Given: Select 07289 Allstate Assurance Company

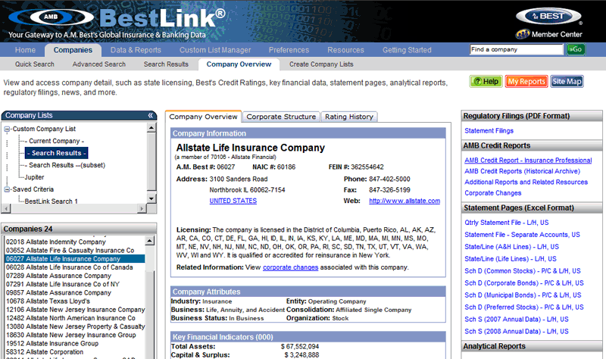Looking at the screenshot, I should 58,276.
